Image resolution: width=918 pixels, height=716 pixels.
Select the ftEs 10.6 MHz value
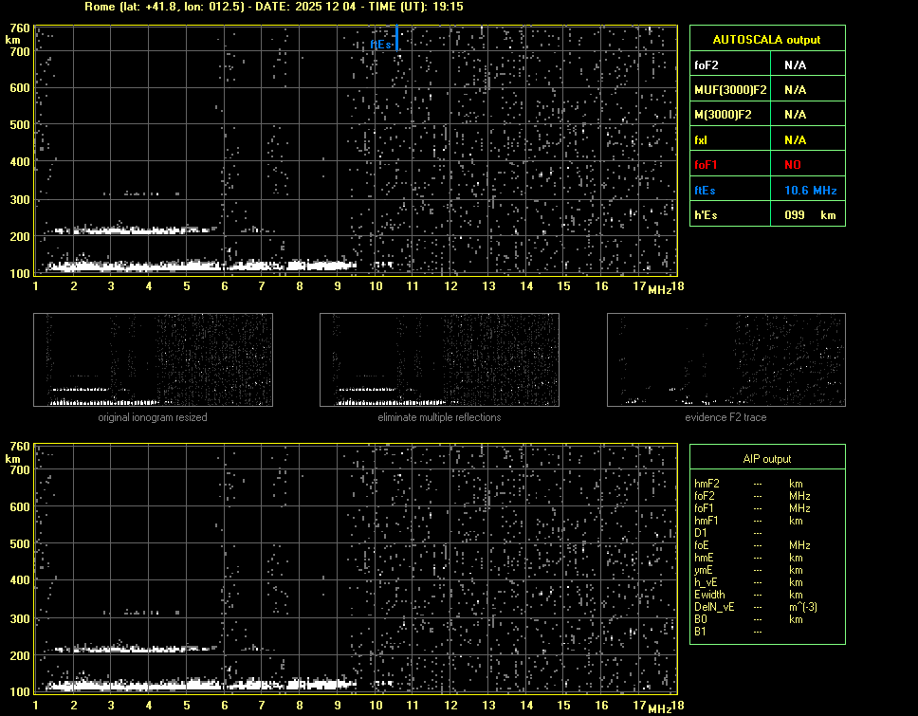pos(810,191)
